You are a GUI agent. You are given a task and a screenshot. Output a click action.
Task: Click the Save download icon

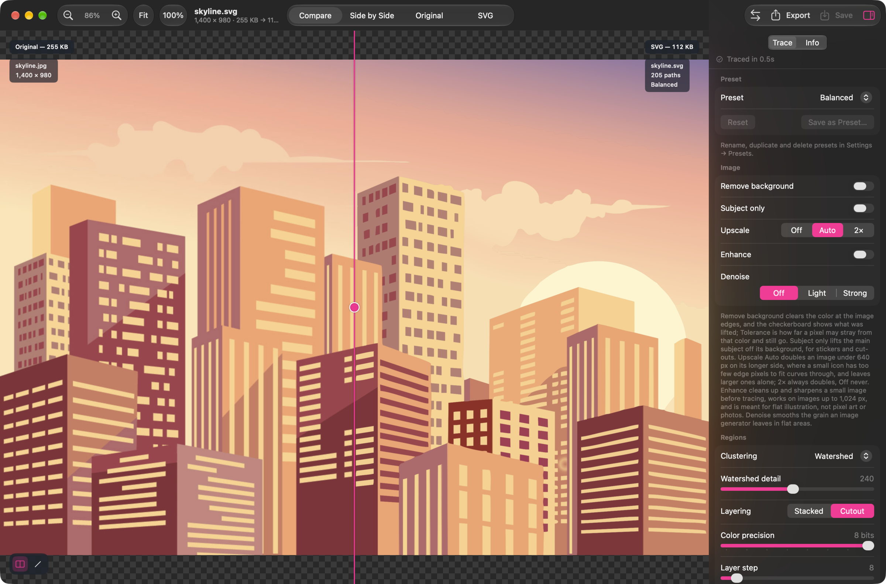[x=824, y=15]
